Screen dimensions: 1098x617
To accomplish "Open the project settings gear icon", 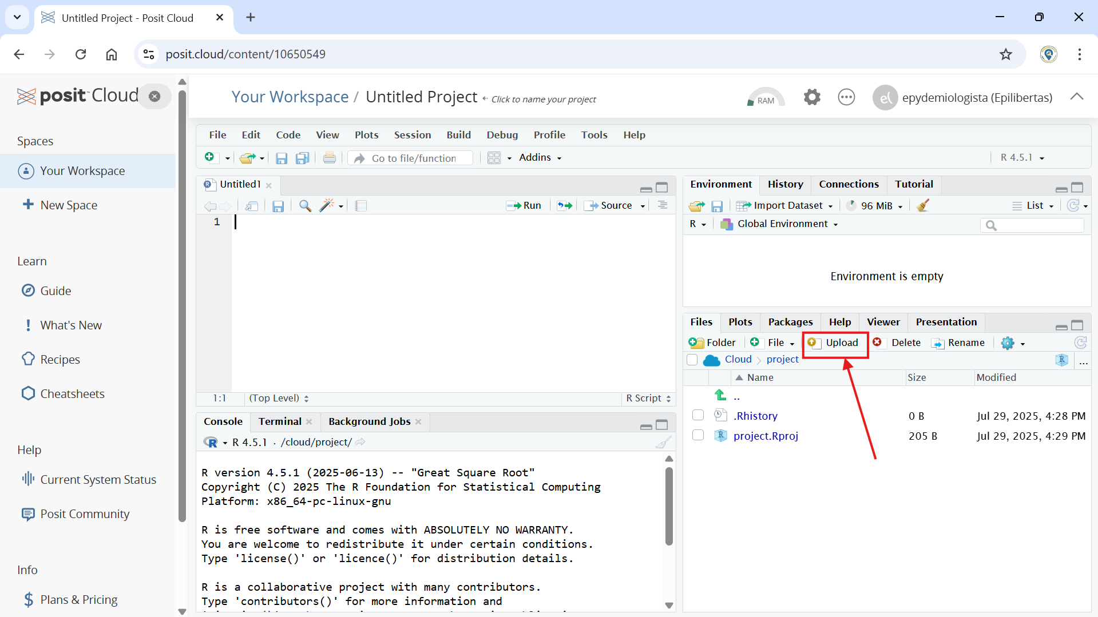I will [x=811, y=97].
